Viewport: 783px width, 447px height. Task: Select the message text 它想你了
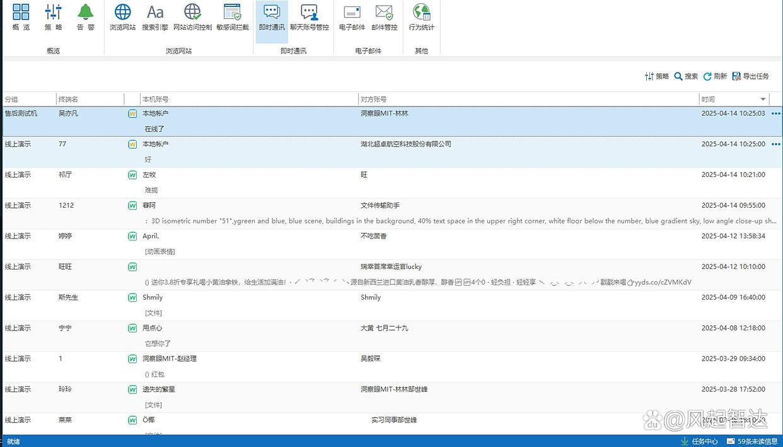(158, 344)
